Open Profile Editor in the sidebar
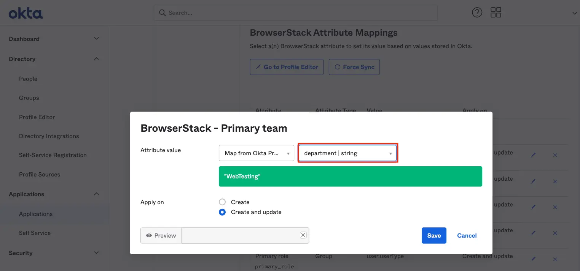The image size is (580, 271). point(37,117)
